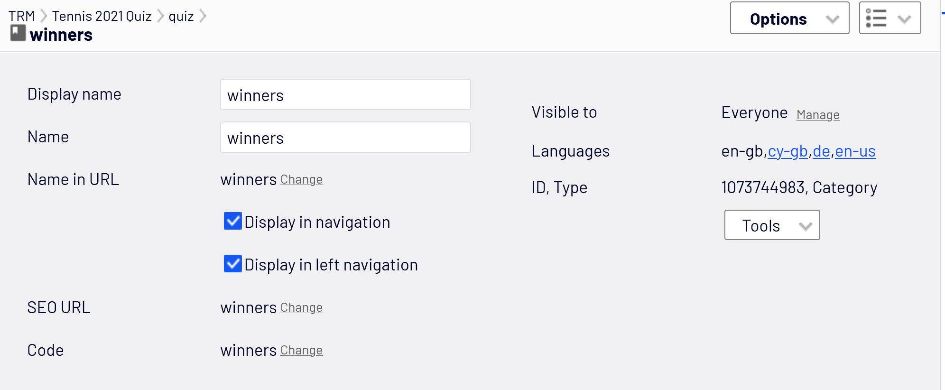Uncheck Display in navigation checkbox

click(233, 221)
